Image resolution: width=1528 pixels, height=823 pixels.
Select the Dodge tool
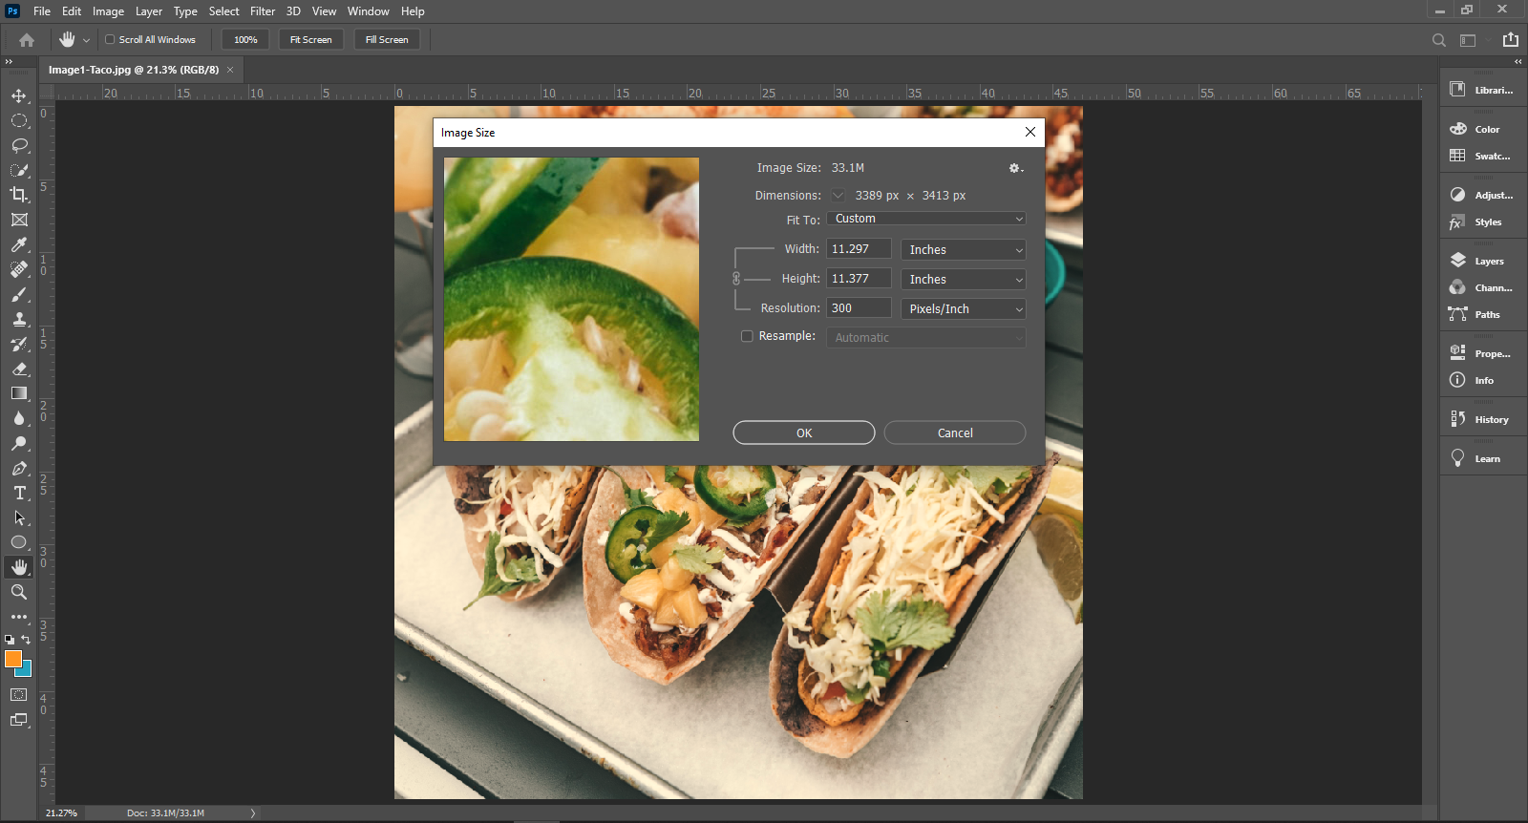[19, 443]
